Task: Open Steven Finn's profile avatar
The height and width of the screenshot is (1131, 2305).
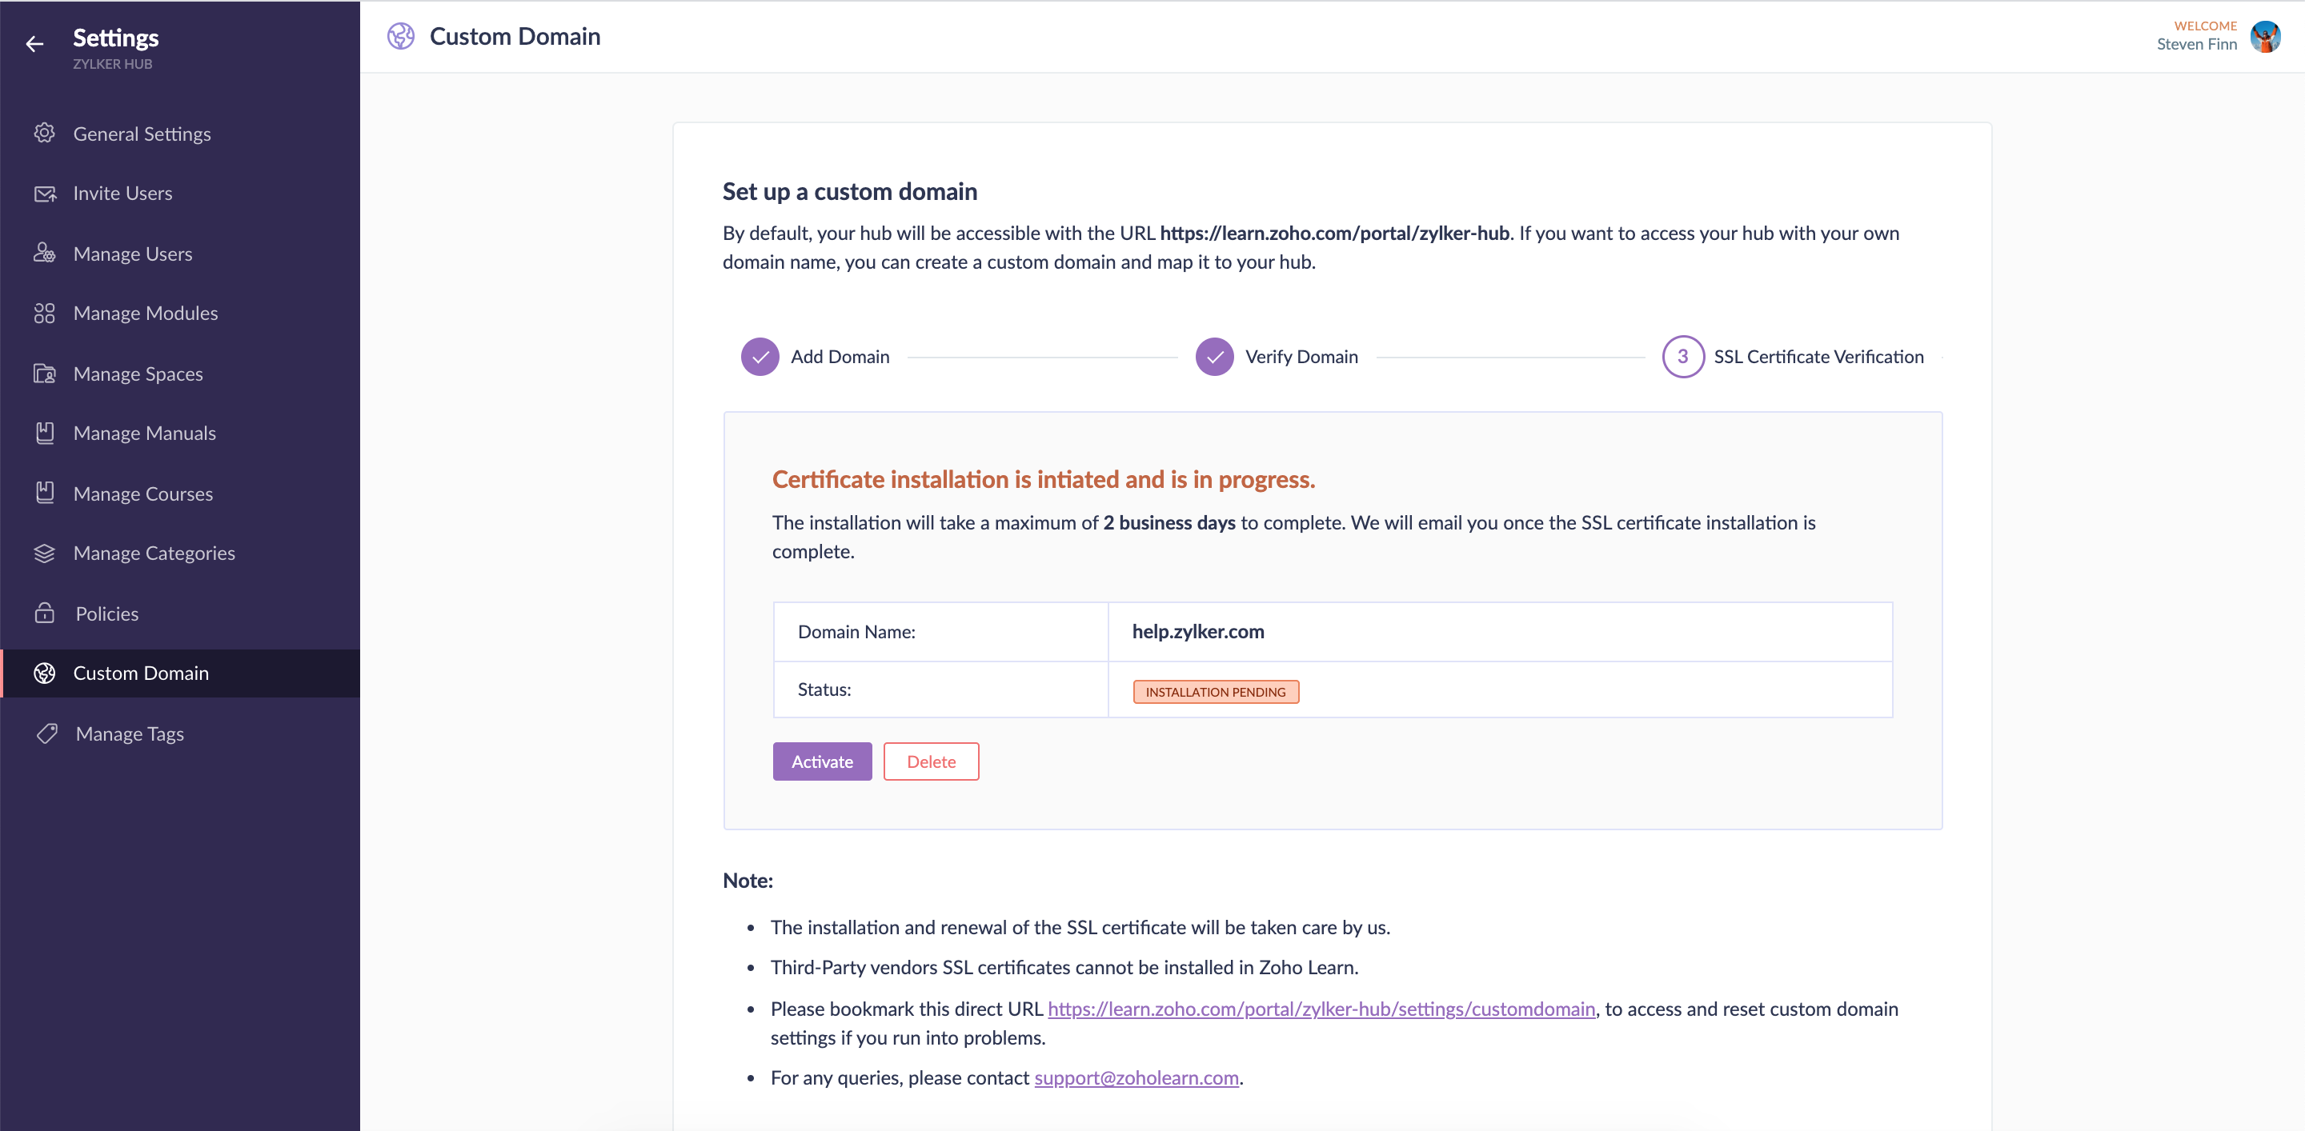Action: (2265, 37)
